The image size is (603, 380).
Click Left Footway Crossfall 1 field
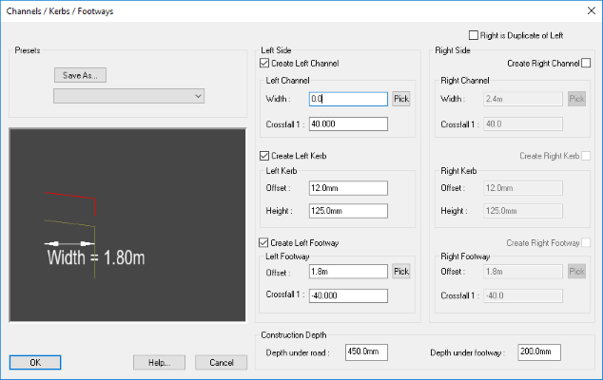[348, 294]
